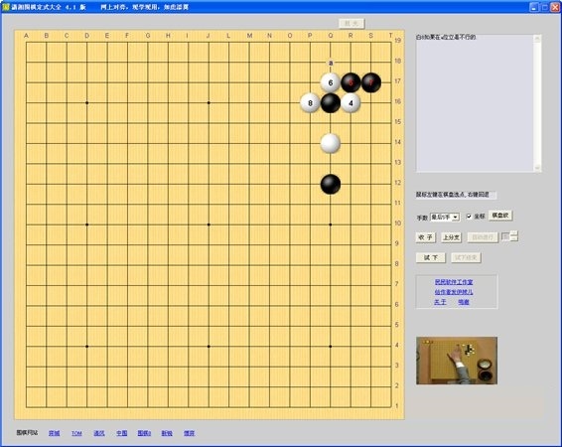Click the point marked 'a' on the board
The height and width of the screenshot is (447, 562).
pos(331,63)
